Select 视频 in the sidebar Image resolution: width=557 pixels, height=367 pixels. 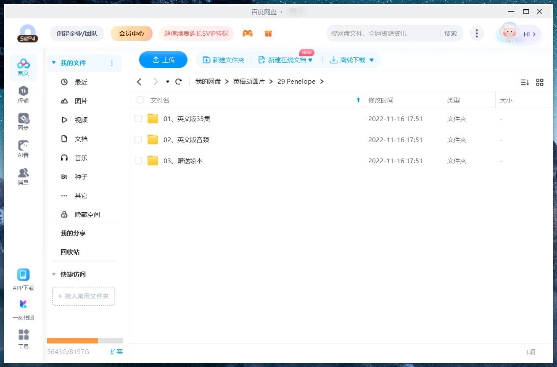(81, 120)
